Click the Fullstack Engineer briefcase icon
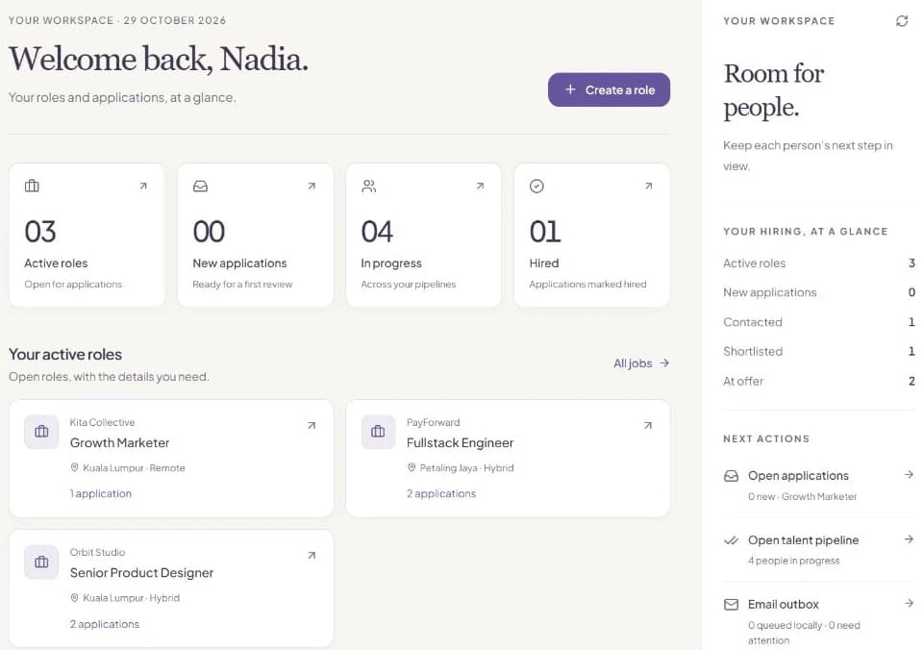The width and height of the screenshot is (923, 650). point(378,432)
